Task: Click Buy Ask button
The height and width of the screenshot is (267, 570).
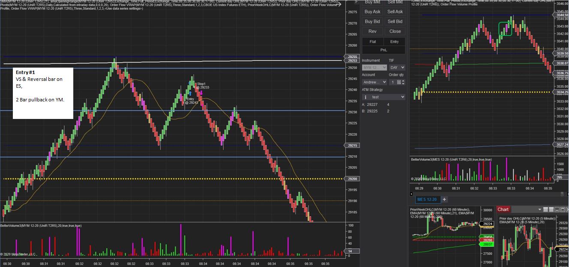Action: pos(372,12)
